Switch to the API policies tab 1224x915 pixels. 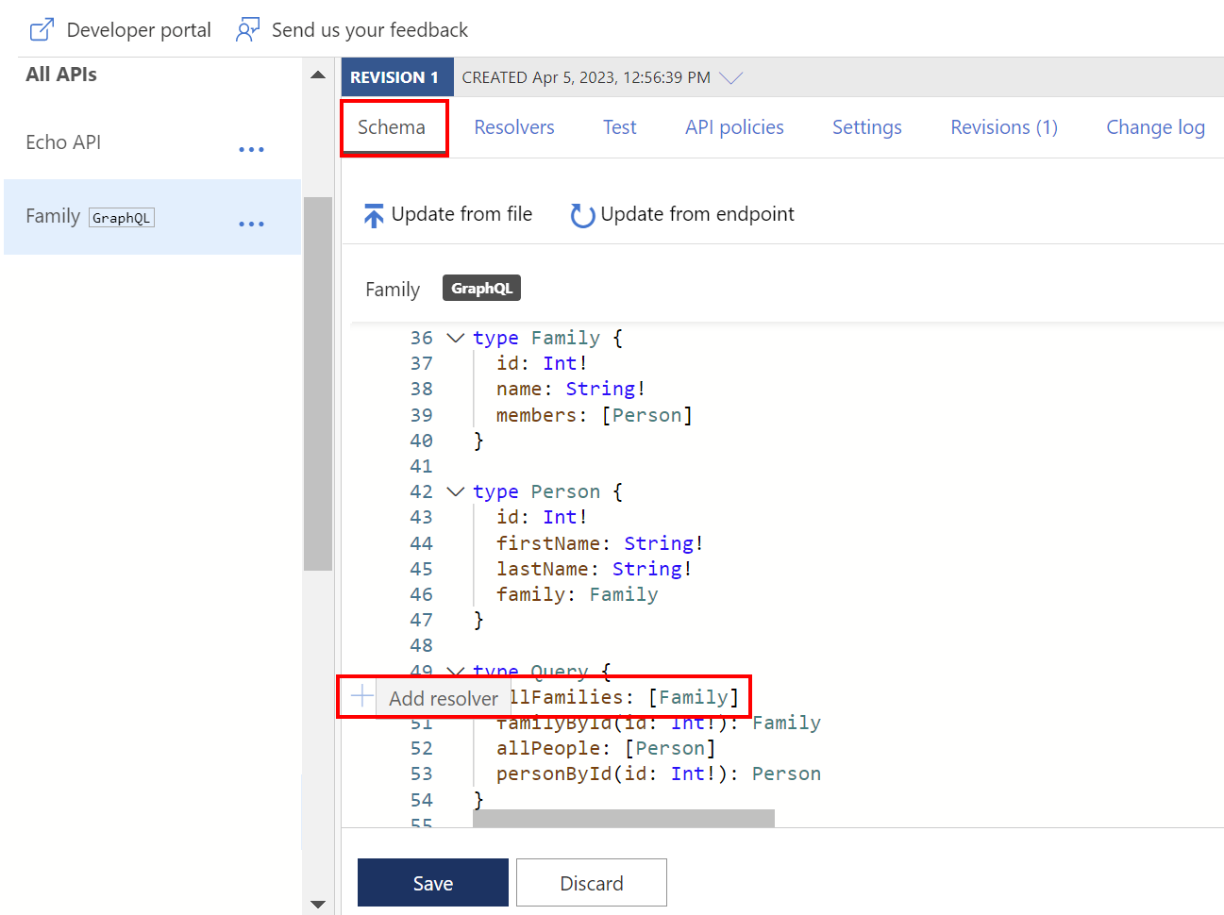734,126
